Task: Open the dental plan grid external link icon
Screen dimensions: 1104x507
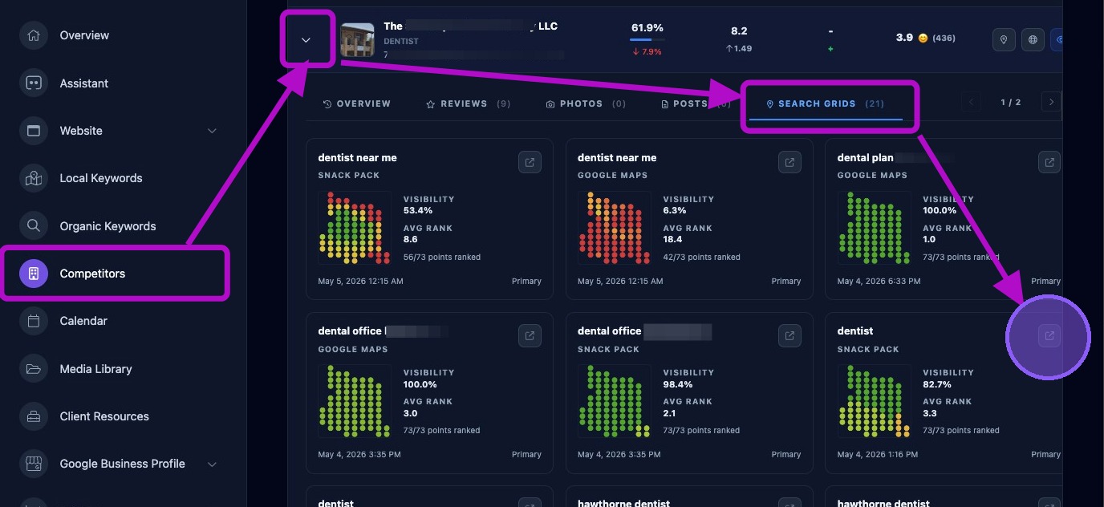Action: pos(1049,163)
